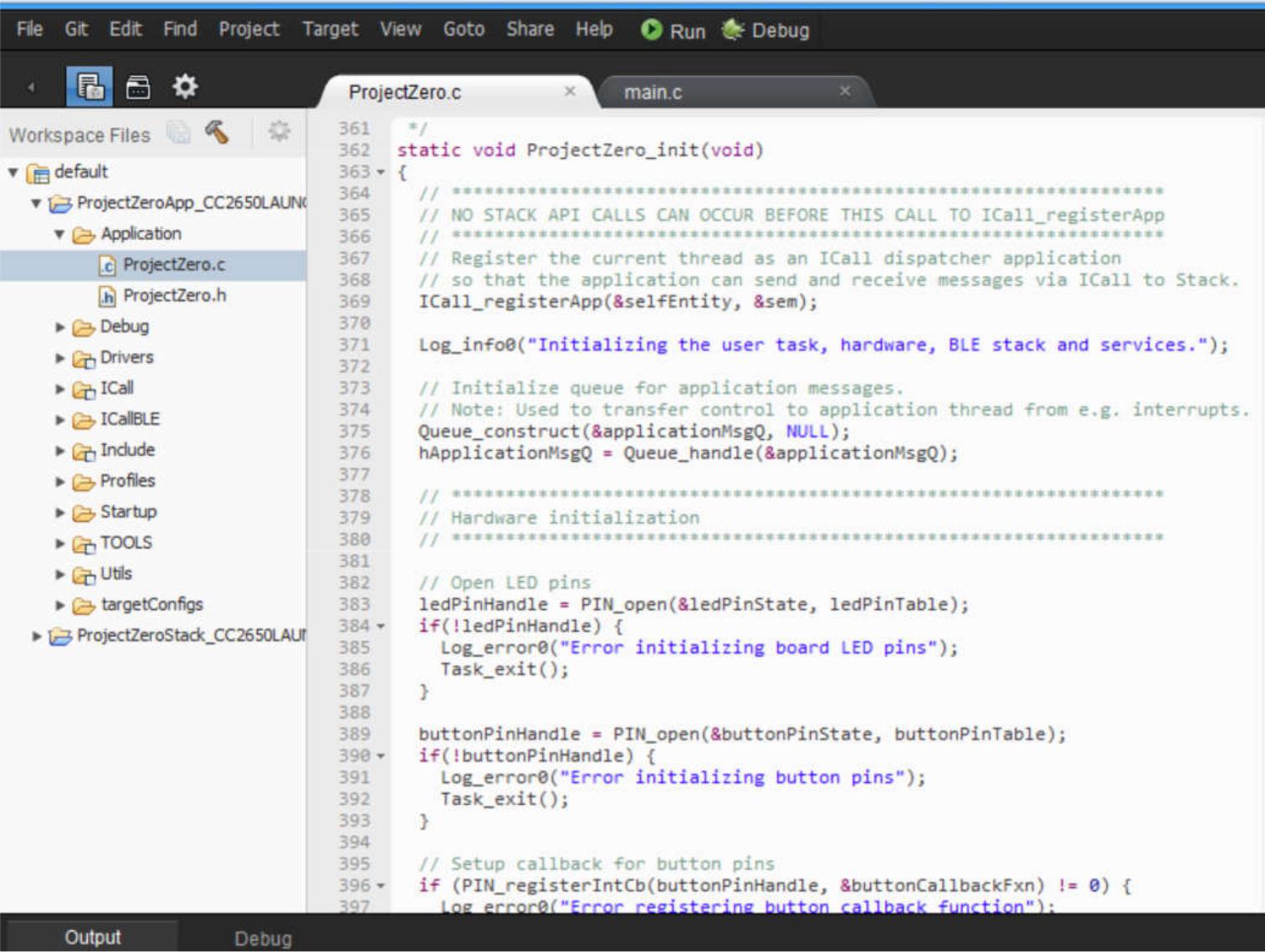
Task: Collapse the if block at line 390
Action: pyautogui.click(x=381, y=756)
